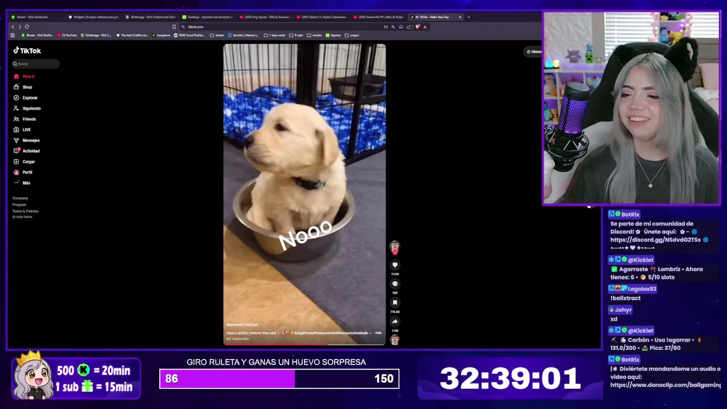Image resolution: width=727 pixels, height=409 pixels.
Task: Expand the 'stream' bookmarks folder
Action: coord(217,35)
